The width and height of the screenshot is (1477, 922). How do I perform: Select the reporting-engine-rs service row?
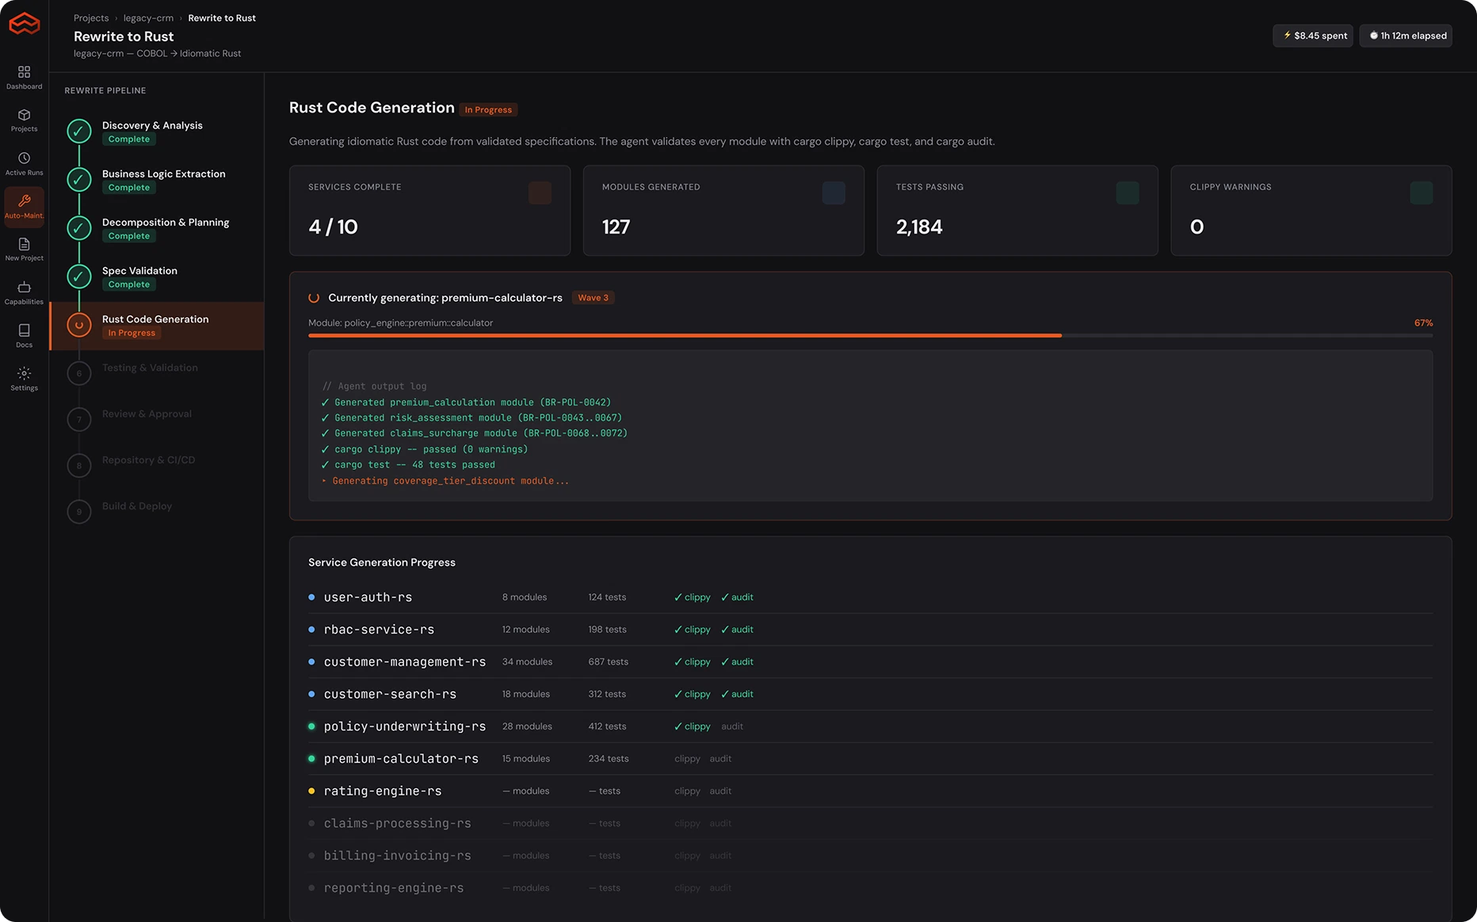(x=870, y=888)
